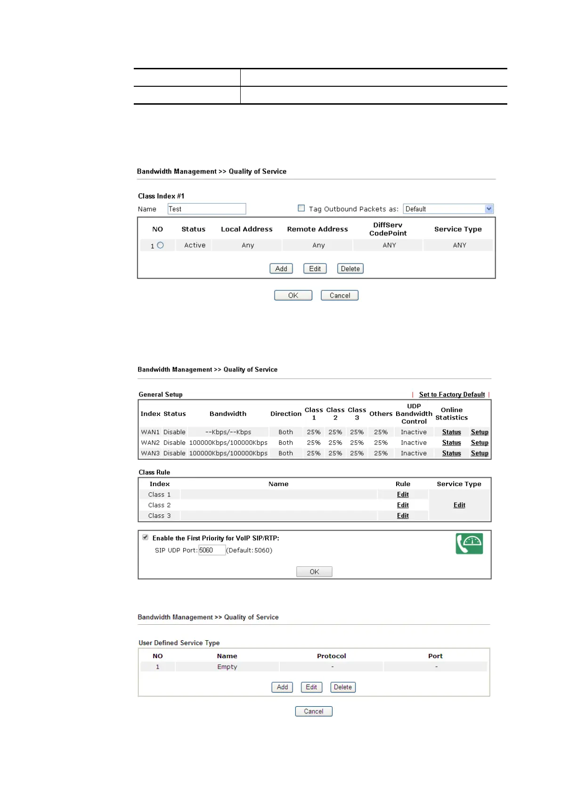Click Service Type Edit link
This screenshot has height=794, width=561.
coord(459,505)
